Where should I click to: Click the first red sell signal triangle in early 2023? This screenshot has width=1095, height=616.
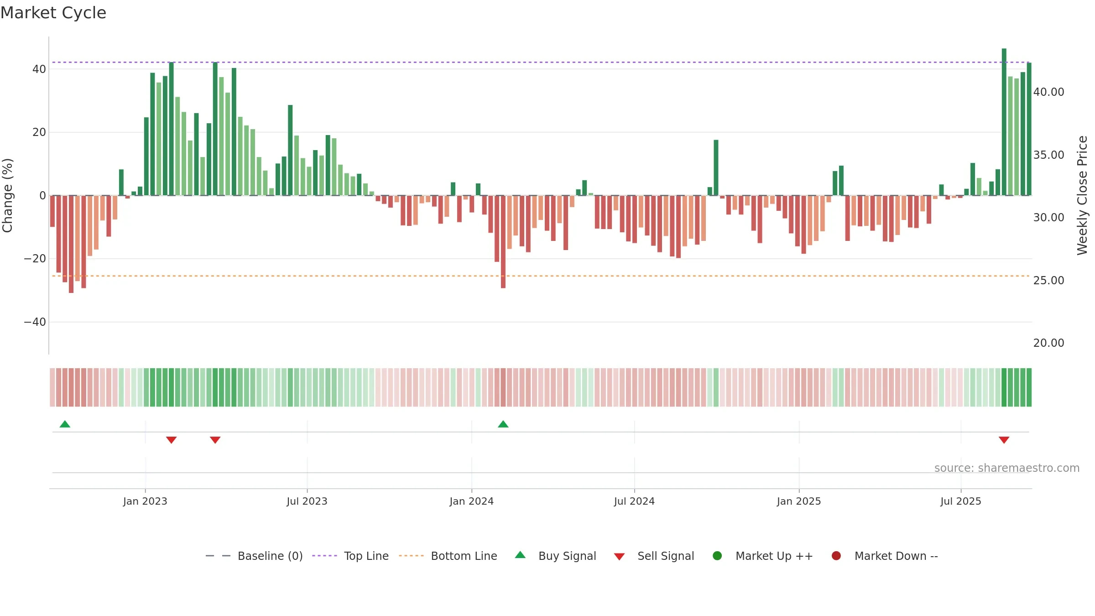coord(172,440)
